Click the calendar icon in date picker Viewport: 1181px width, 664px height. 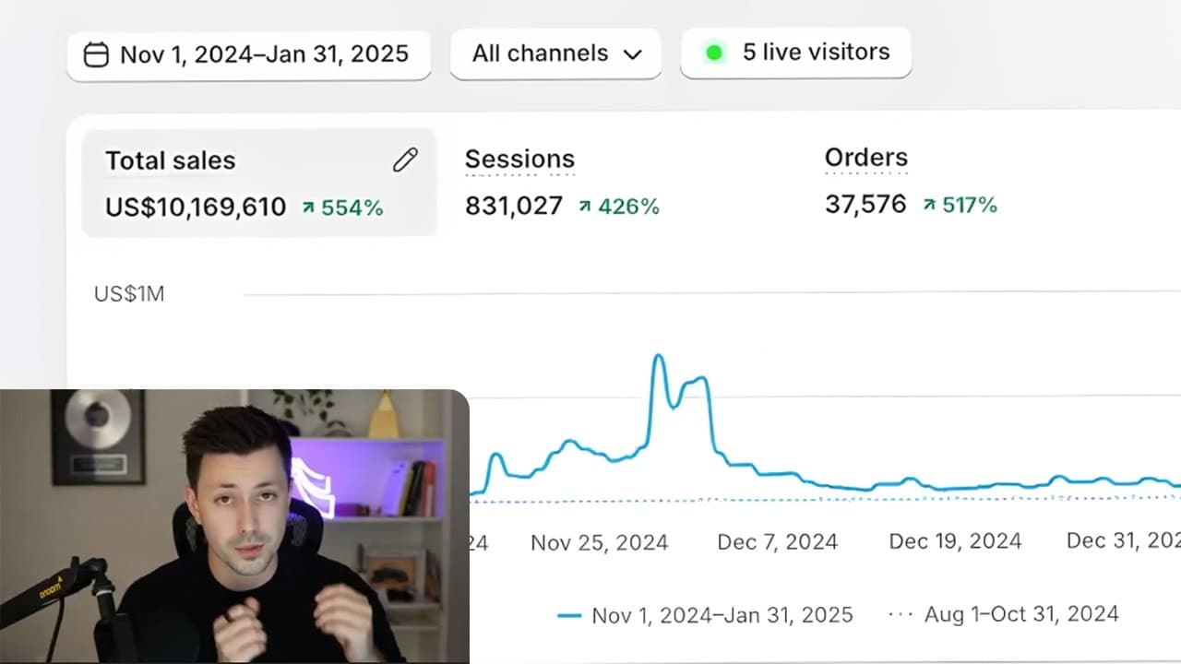point(96,55)
